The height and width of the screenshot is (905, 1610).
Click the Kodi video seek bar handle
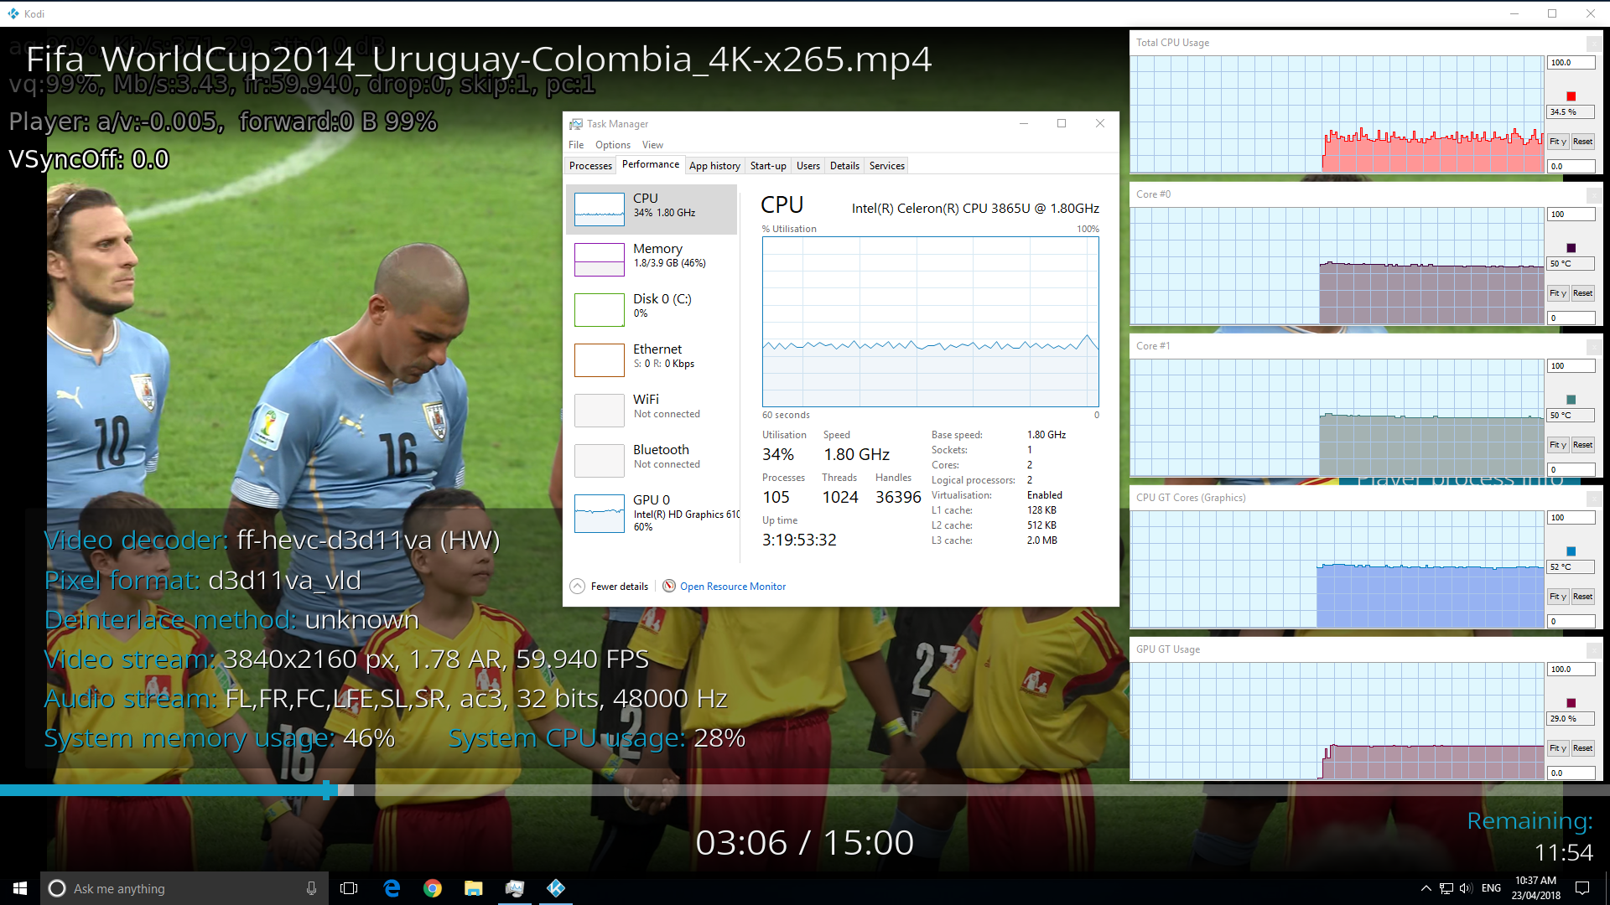click(327, 789)
